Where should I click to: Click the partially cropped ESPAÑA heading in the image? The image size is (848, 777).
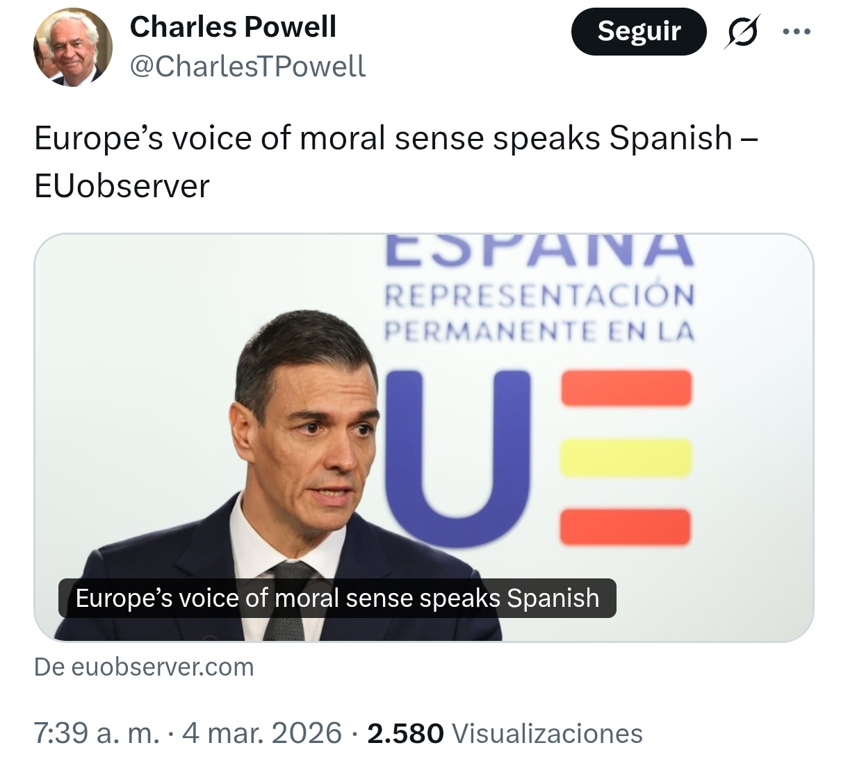[539, 251]
